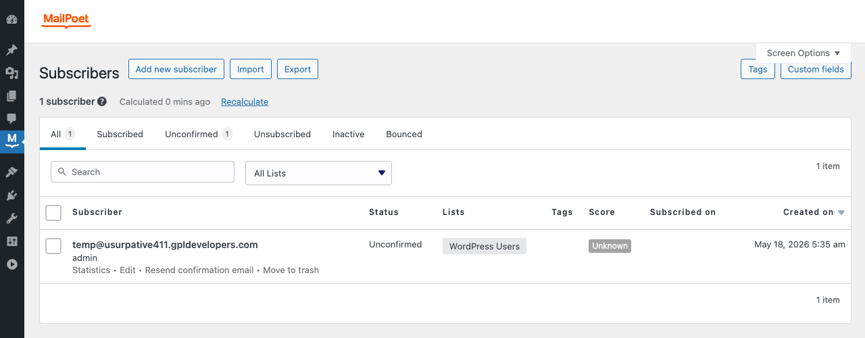Sort by Status column header

tap(384, 212)
